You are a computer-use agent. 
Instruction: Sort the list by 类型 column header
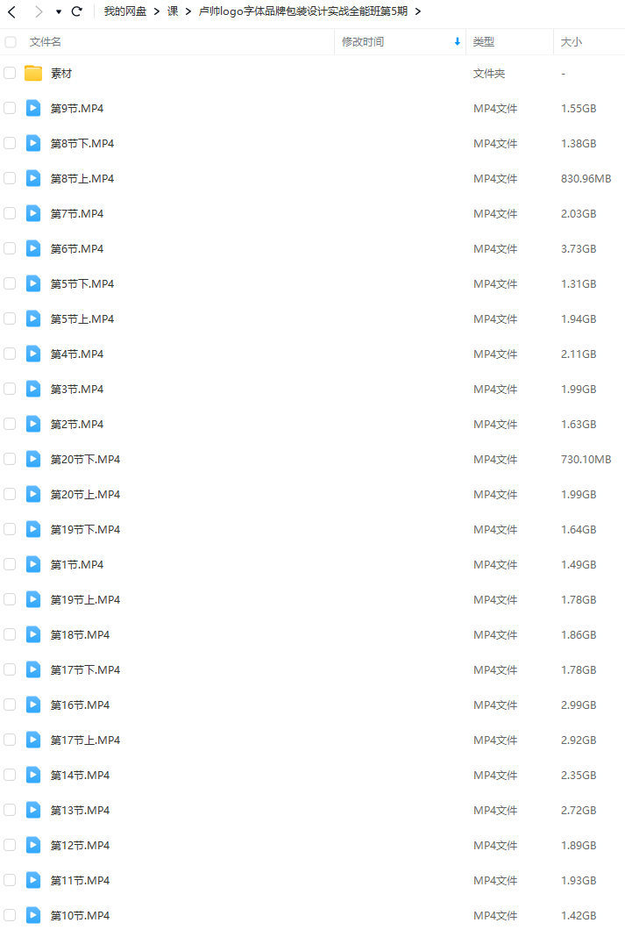click(483, 42)
